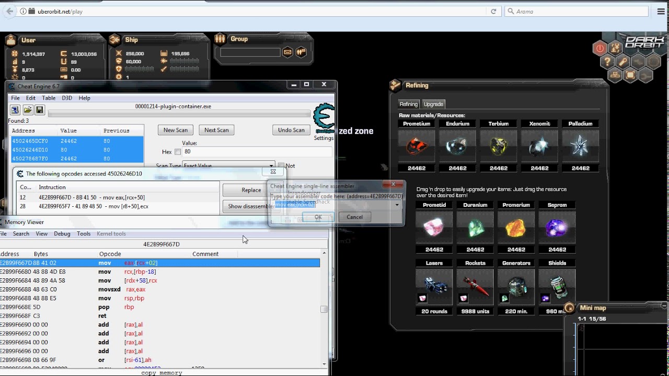This screenshot has width=669, height=376.
Task: Open Memory Viewer Debug menu
Action: pyautogui.click(x=62, y=233)
